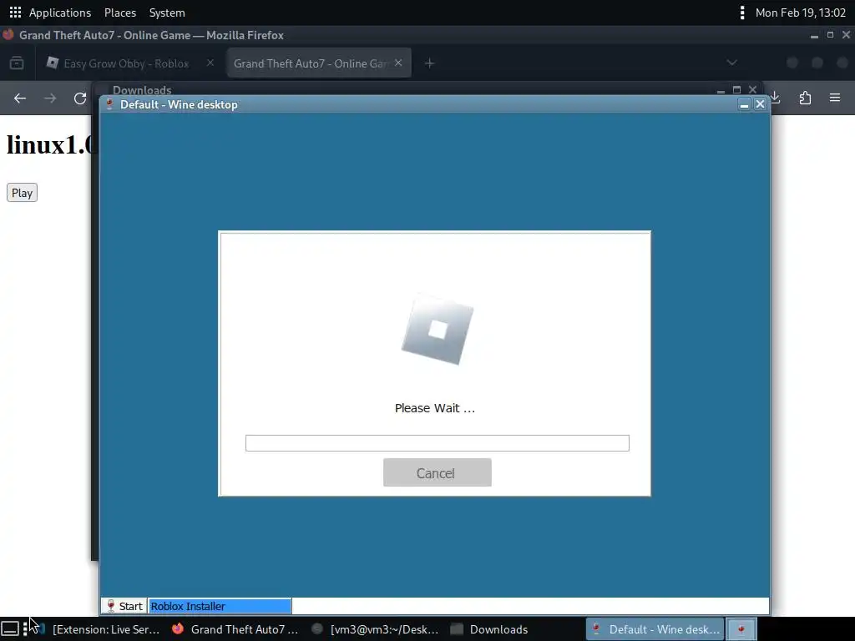
Task: Switch to Extension: Live Server taskbar item
Action: pos(99,629)
